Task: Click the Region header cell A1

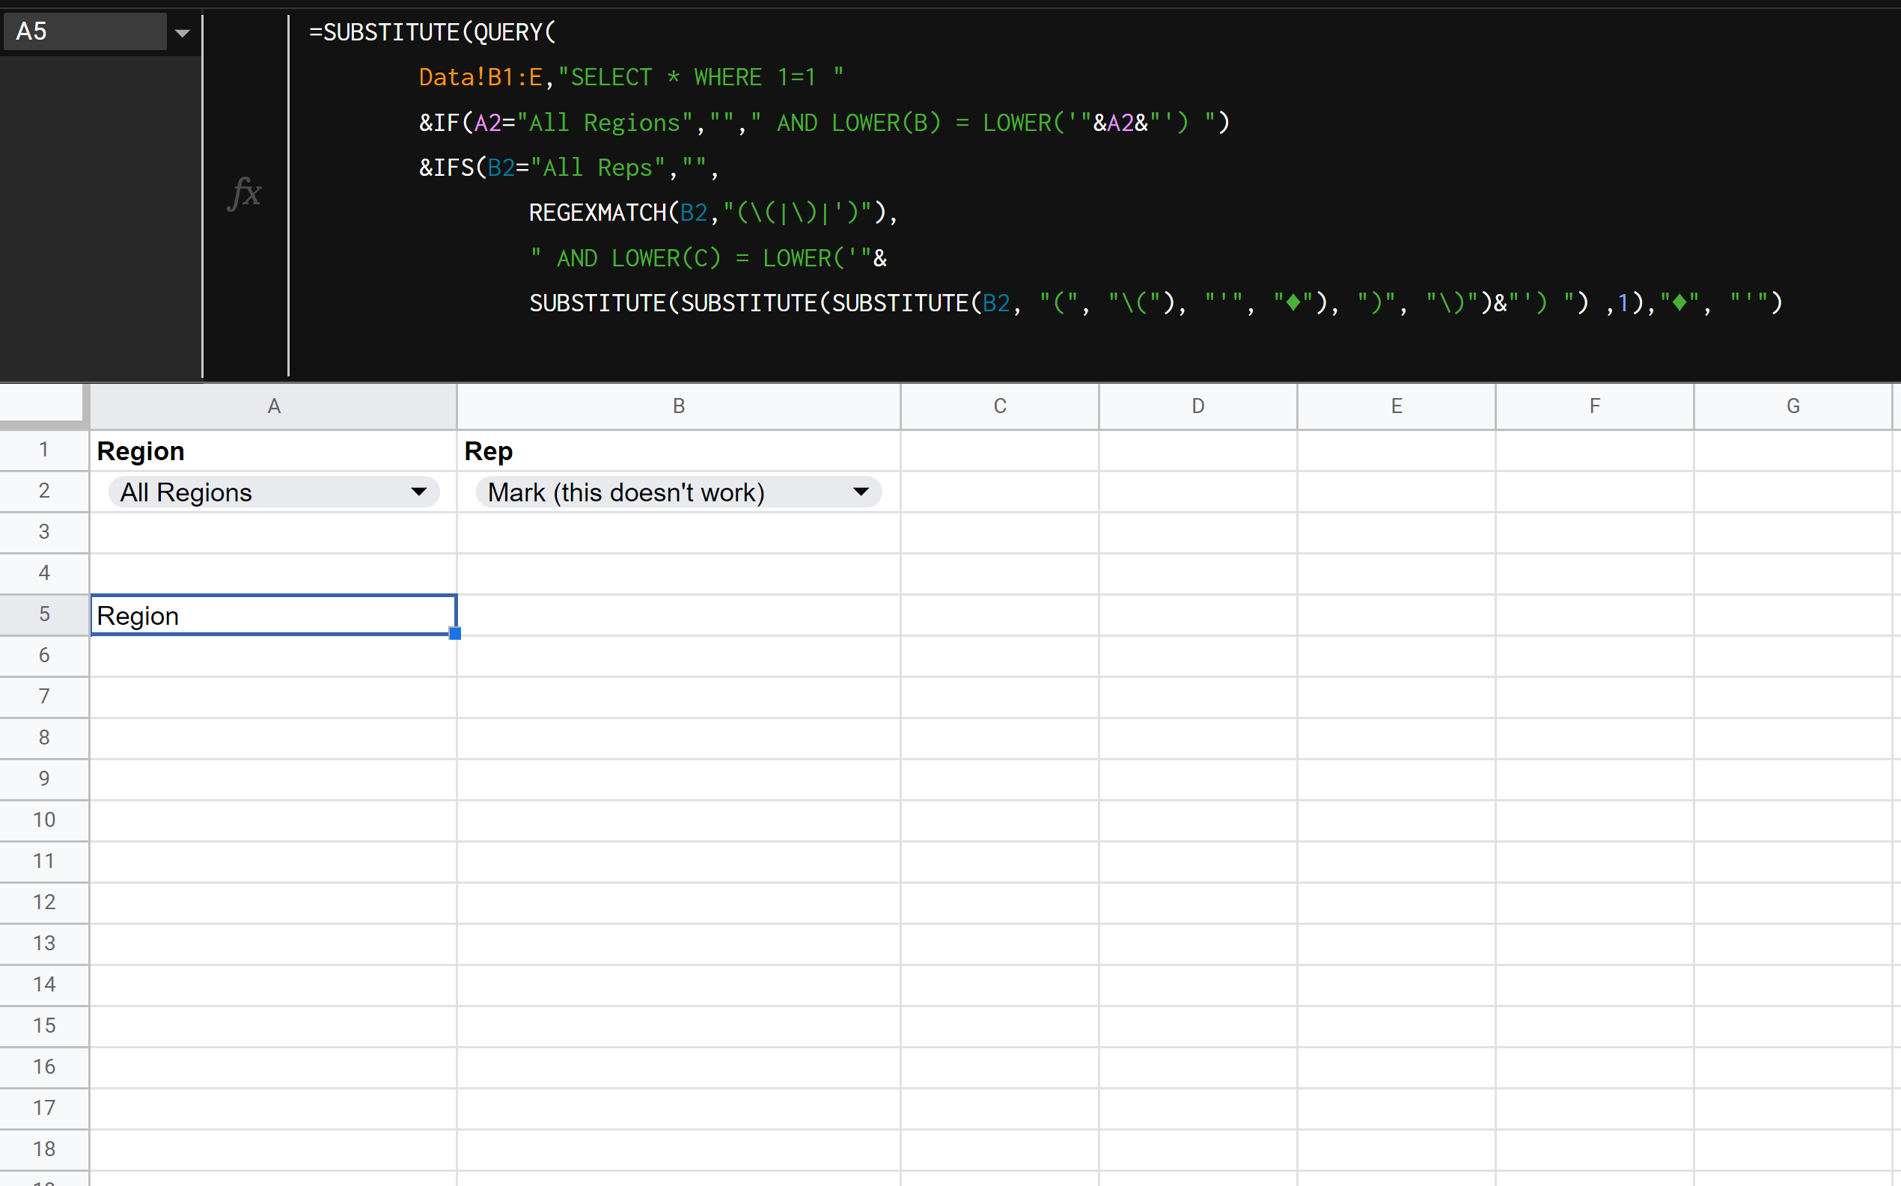Action: point(273,451)
